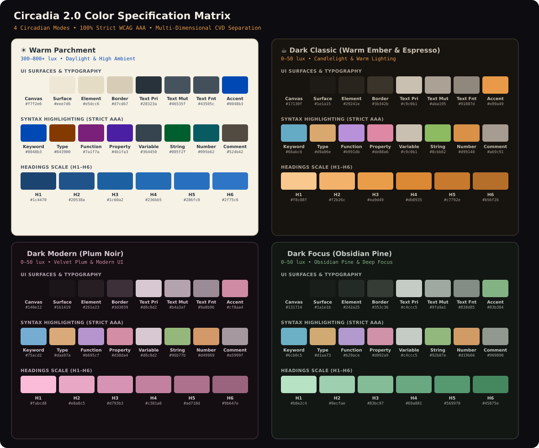This screenshot has width=539, height=448.
Task: Choose Dark Focus Property swatch #d092a9
Action: point(380,336)
